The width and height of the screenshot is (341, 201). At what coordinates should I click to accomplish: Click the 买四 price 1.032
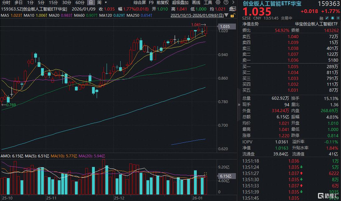(293, 84)
